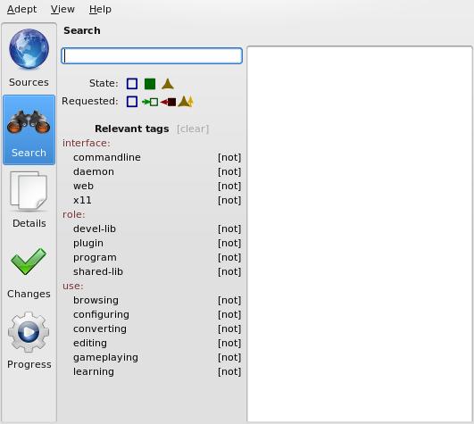
Task: Open the Progress gear icon
Action: (29, 332)
